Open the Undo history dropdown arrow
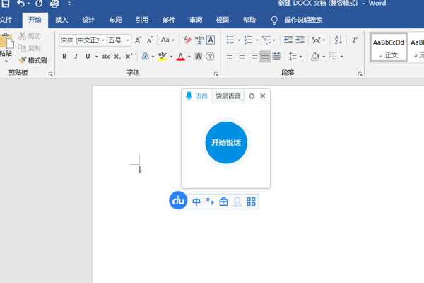 point(28,4)
